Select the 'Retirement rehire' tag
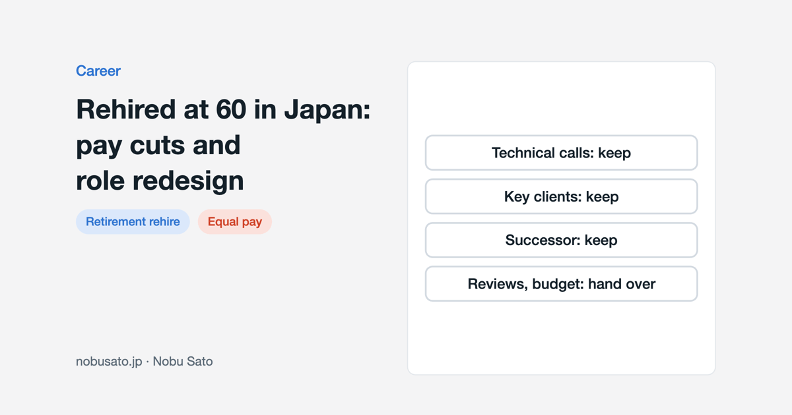Viewport: 792px width, 415px height. tap(133, 222)
